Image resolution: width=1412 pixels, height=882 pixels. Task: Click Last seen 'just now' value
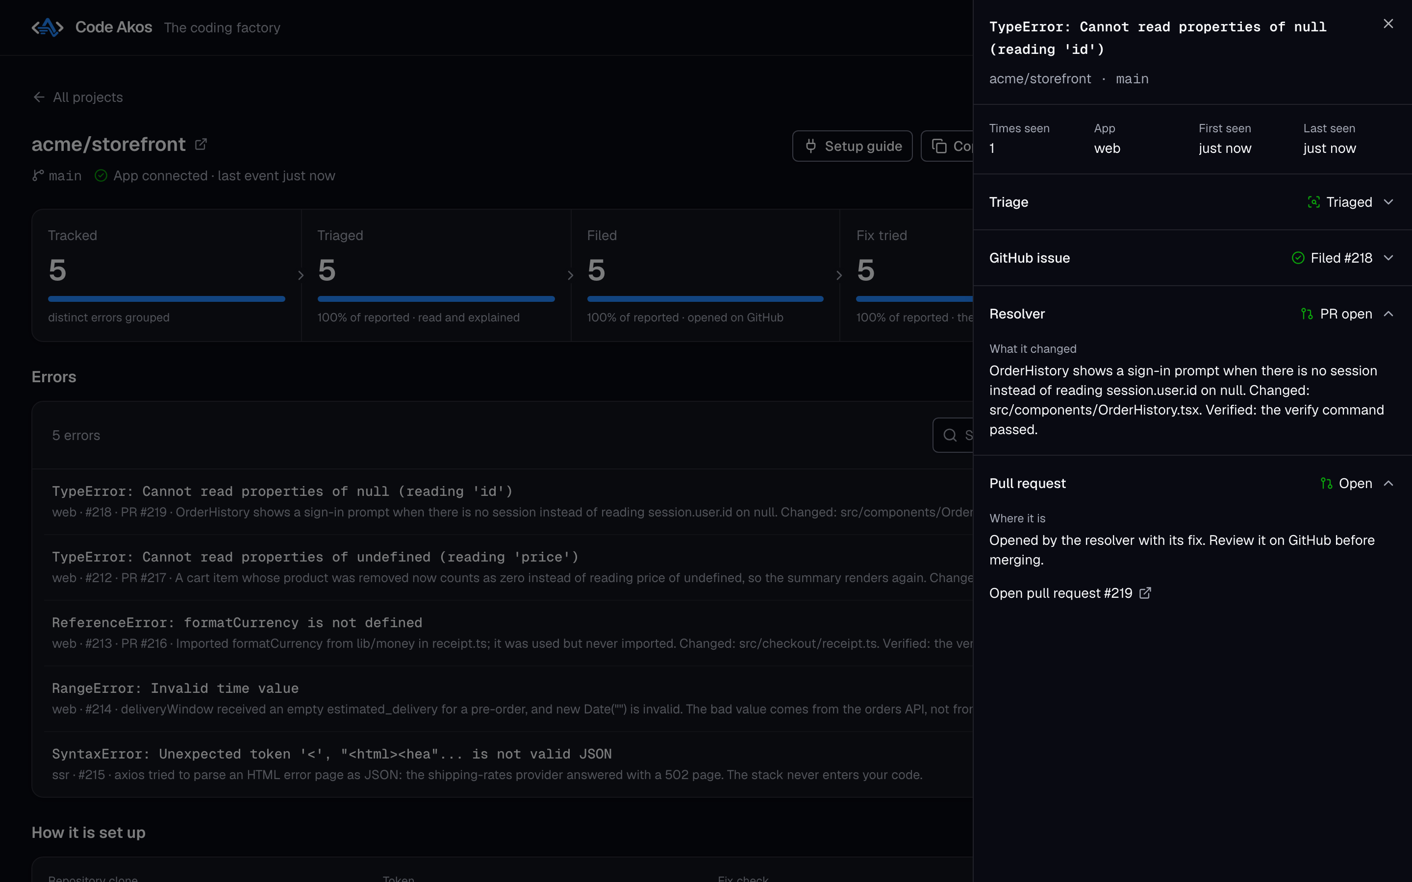click(x=1329, y=148)
